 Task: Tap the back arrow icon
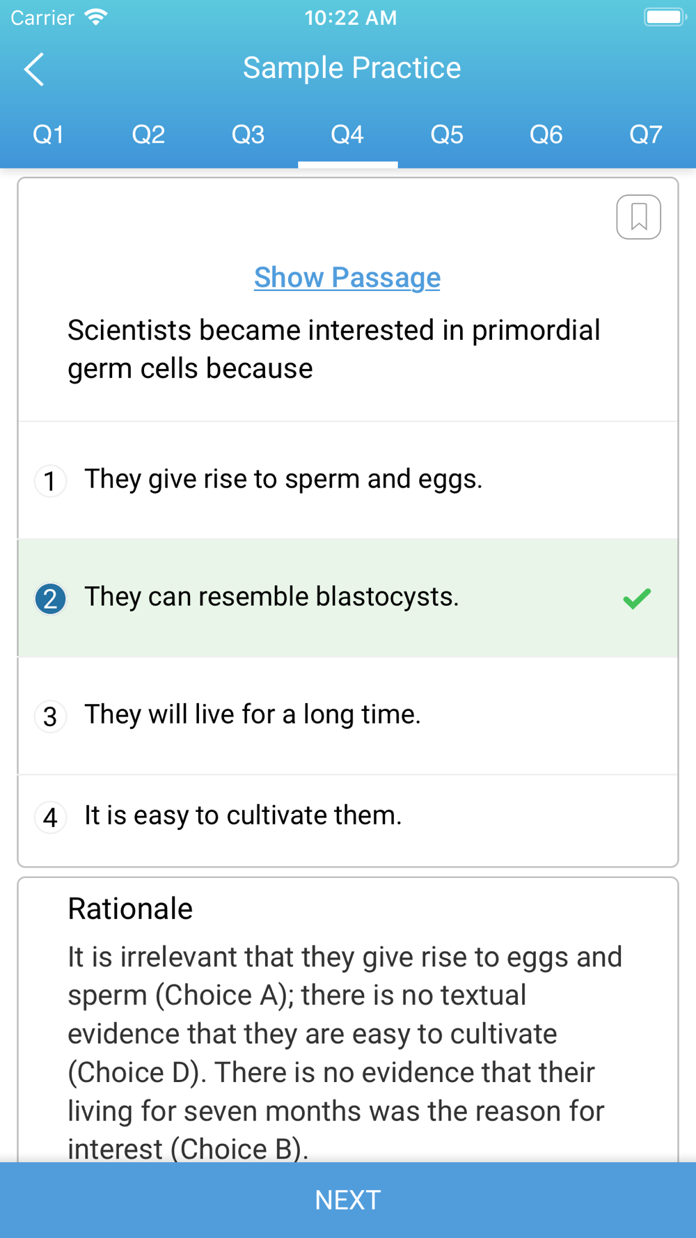point(34,69)
